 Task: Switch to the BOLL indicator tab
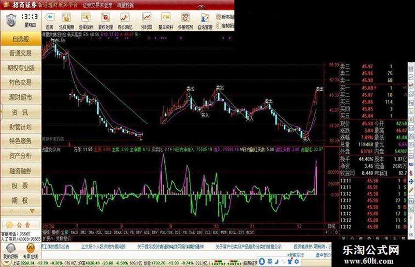pyautogui.click(x=232, y=232)
